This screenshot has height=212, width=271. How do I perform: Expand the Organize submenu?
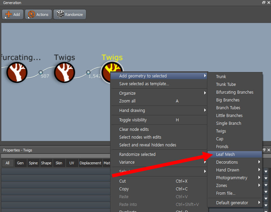159,93
